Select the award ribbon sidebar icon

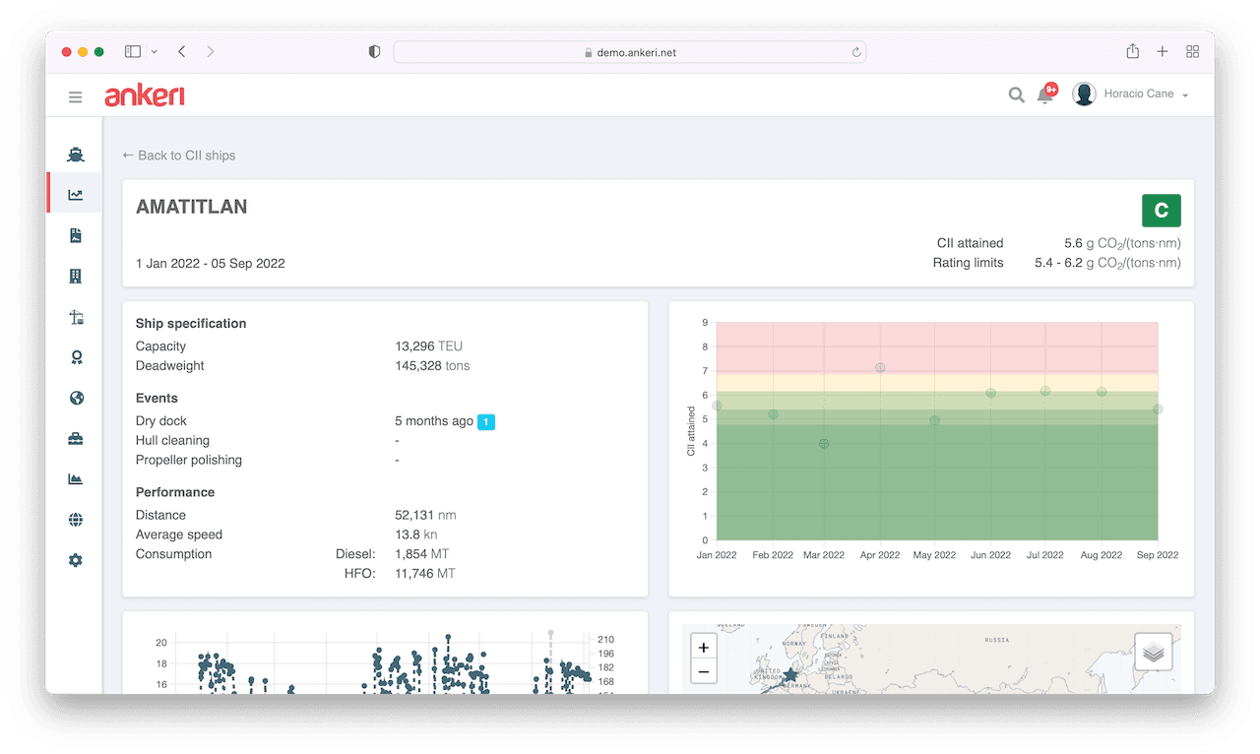point(76,357)
